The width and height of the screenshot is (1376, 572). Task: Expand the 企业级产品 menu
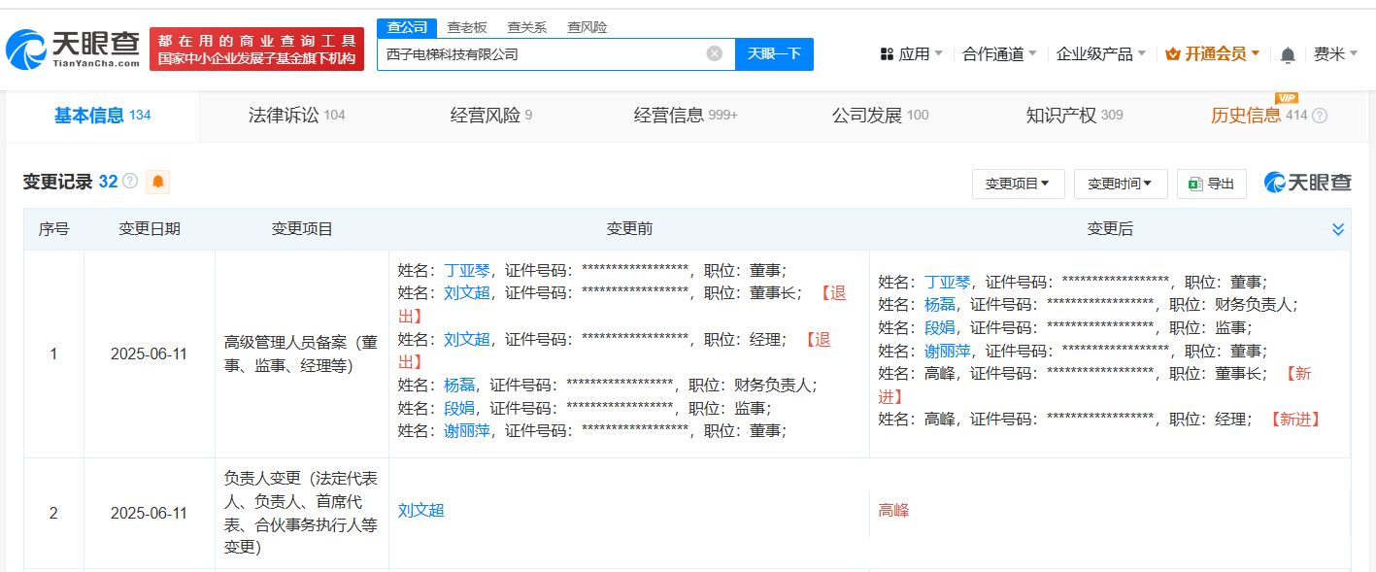pyautogui.click(x=1101, y=54)
